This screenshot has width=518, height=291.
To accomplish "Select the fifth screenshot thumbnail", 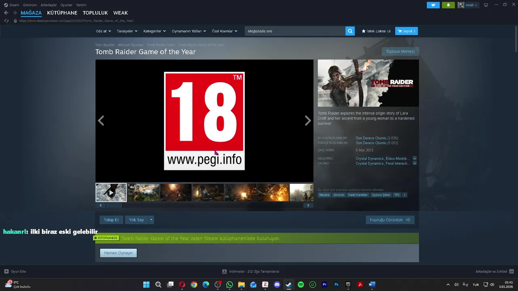I will 240,193.
